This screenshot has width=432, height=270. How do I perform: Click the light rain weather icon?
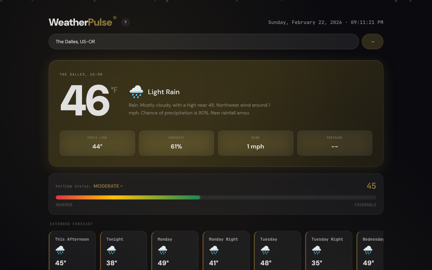[136, 91]
